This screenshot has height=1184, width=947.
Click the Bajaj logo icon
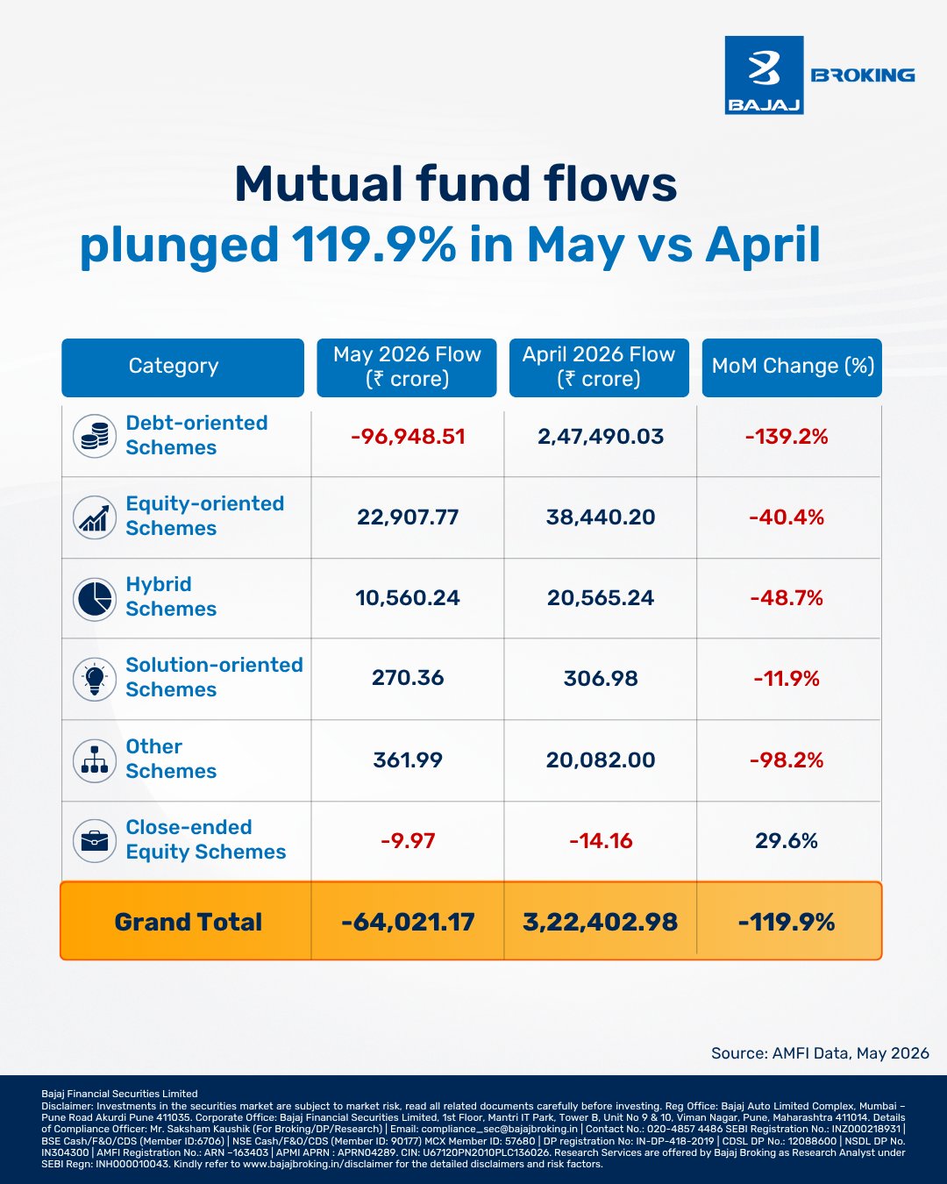tap(764, 75)
